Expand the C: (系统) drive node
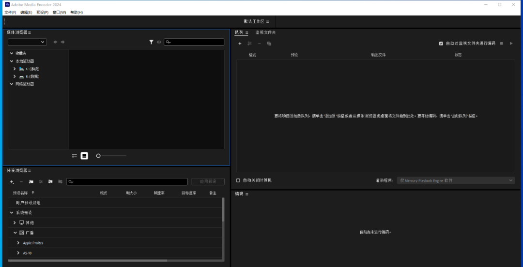 (x=15, y=69)
